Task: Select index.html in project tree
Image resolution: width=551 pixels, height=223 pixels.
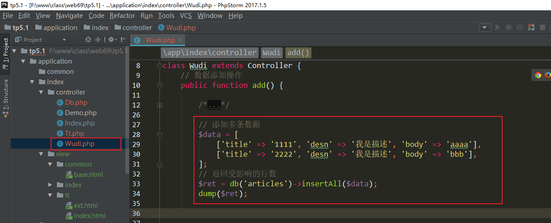Action: [x=90, y=216]
